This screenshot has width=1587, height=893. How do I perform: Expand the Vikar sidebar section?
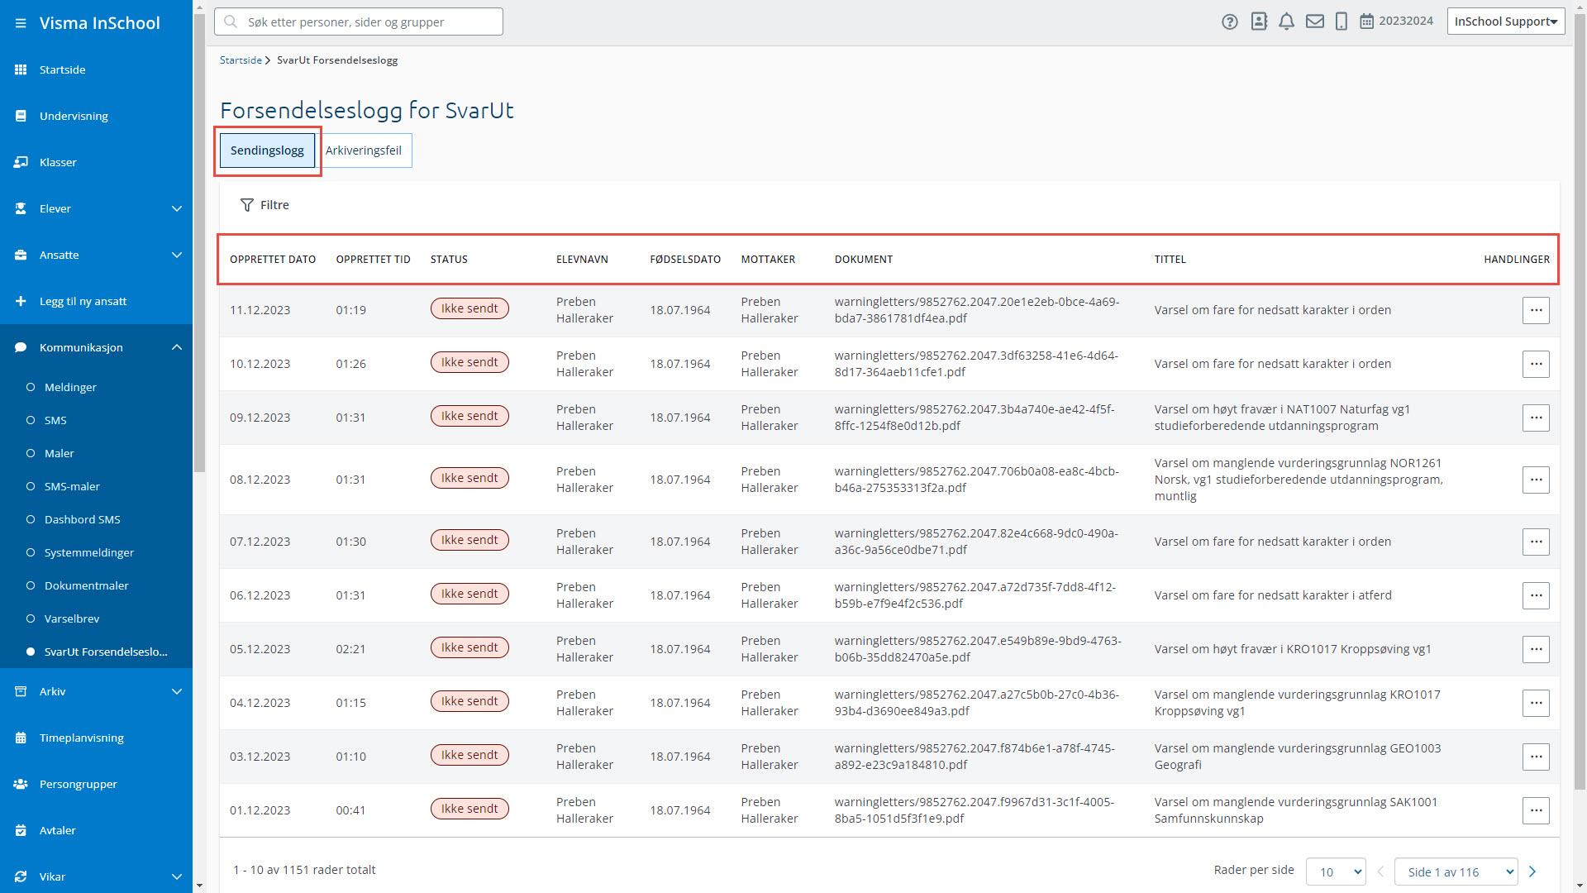click(x=96, y=876)
